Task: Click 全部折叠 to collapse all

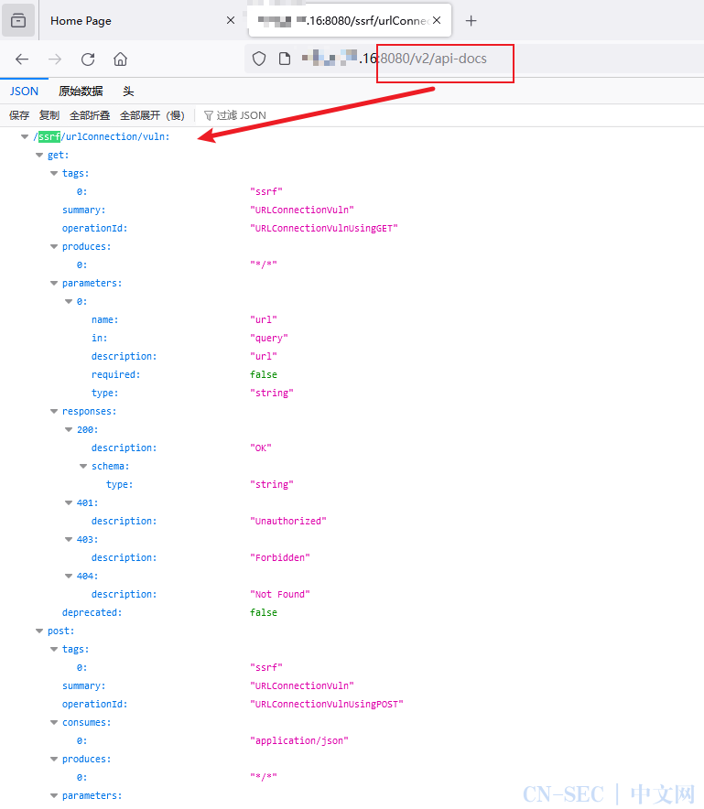Action: tap(90, 115)
